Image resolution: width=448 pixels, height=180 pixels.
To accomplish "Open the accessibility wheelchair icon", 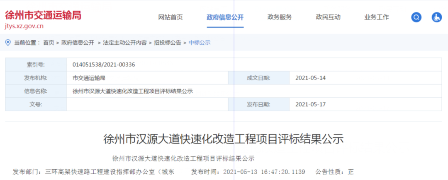I will click(436, 17).
